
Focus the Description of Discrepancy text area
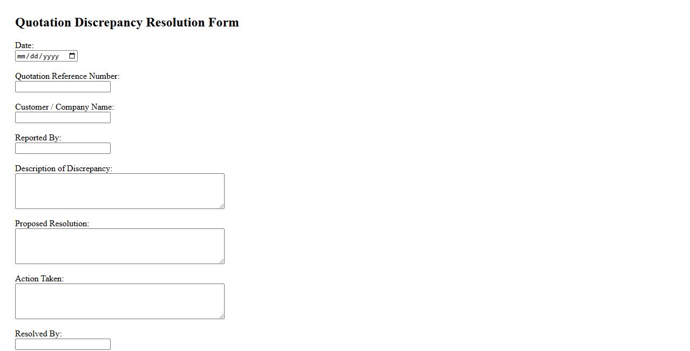(x=119, y=191)
